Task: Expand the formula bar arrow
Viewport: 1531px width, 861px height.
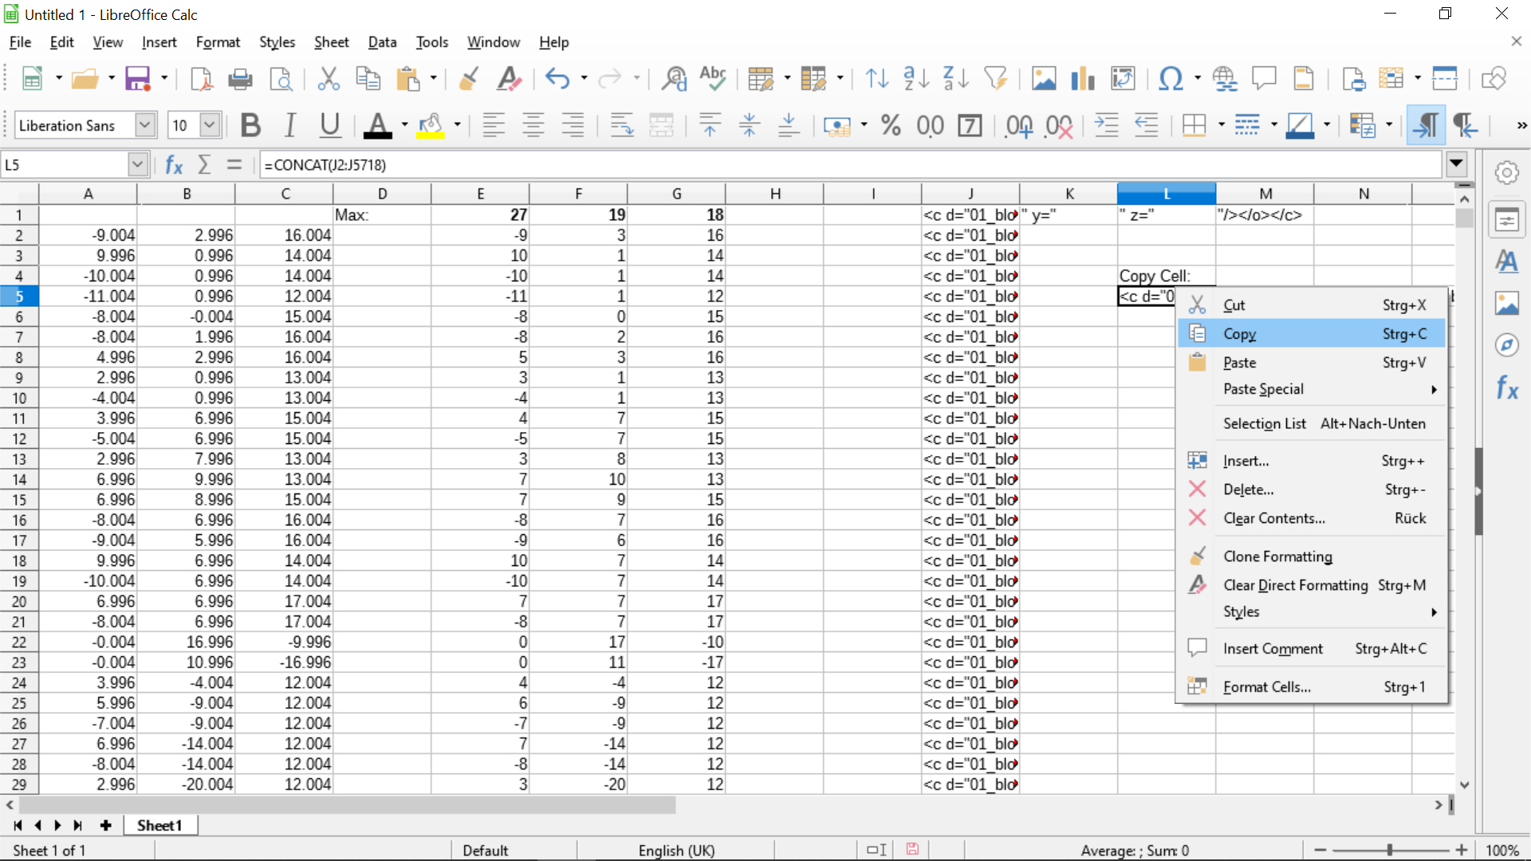Action: 1456,164
